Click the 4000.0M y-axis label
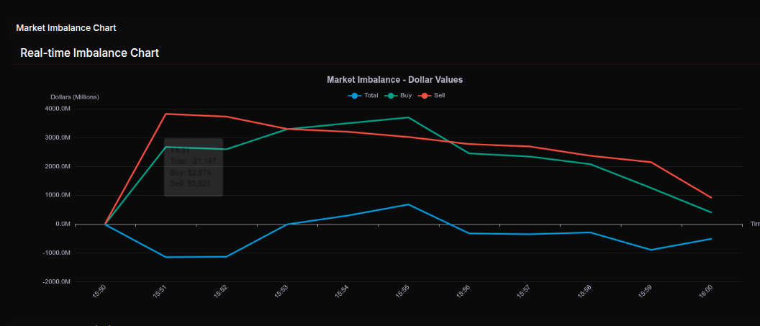760x326 pixels. tap(58, 109)
